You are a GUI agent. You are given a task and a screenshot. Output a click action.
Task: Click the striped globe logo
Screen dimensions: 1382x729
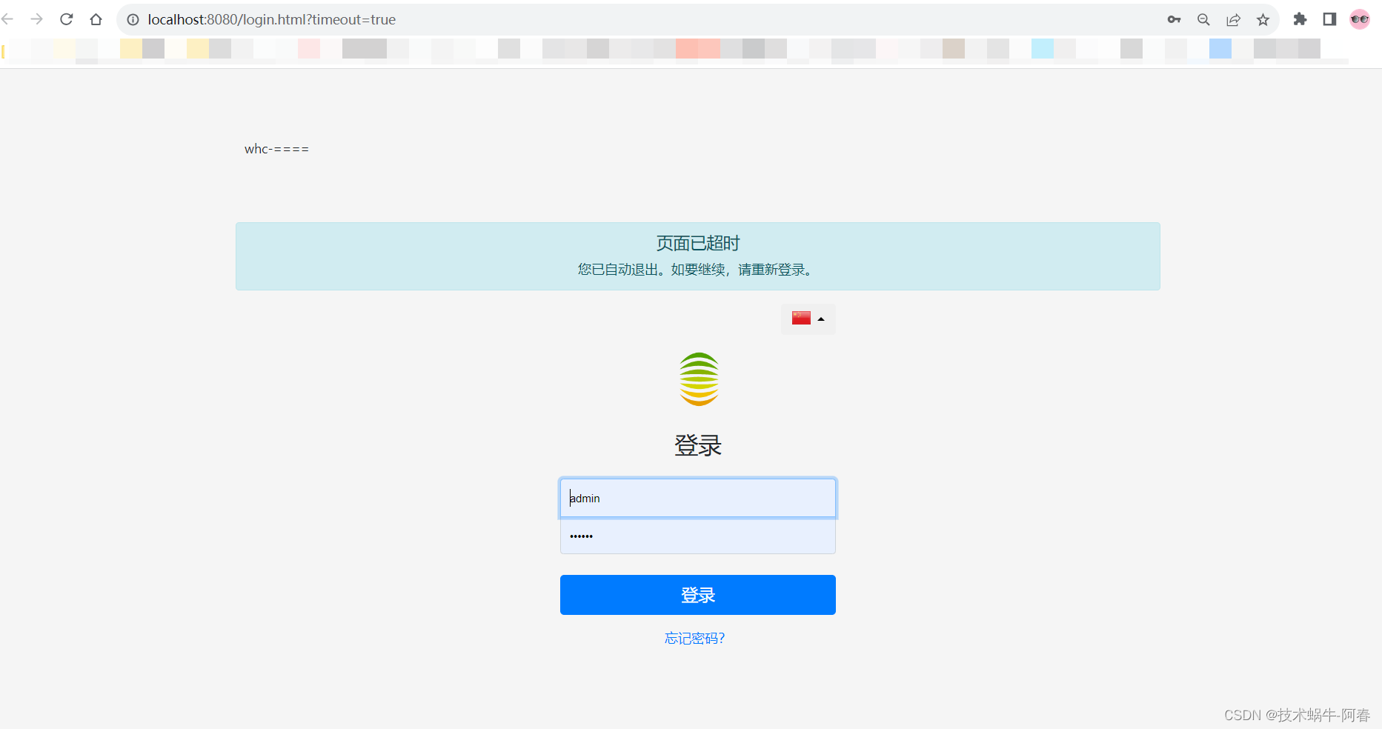coord(699,379)
